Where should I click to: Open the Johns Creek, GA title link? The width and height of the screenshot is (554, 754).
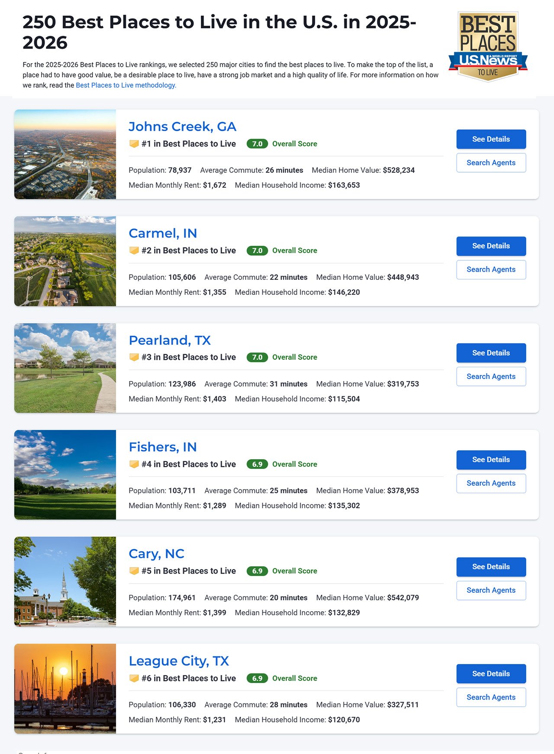click(182, 126)
